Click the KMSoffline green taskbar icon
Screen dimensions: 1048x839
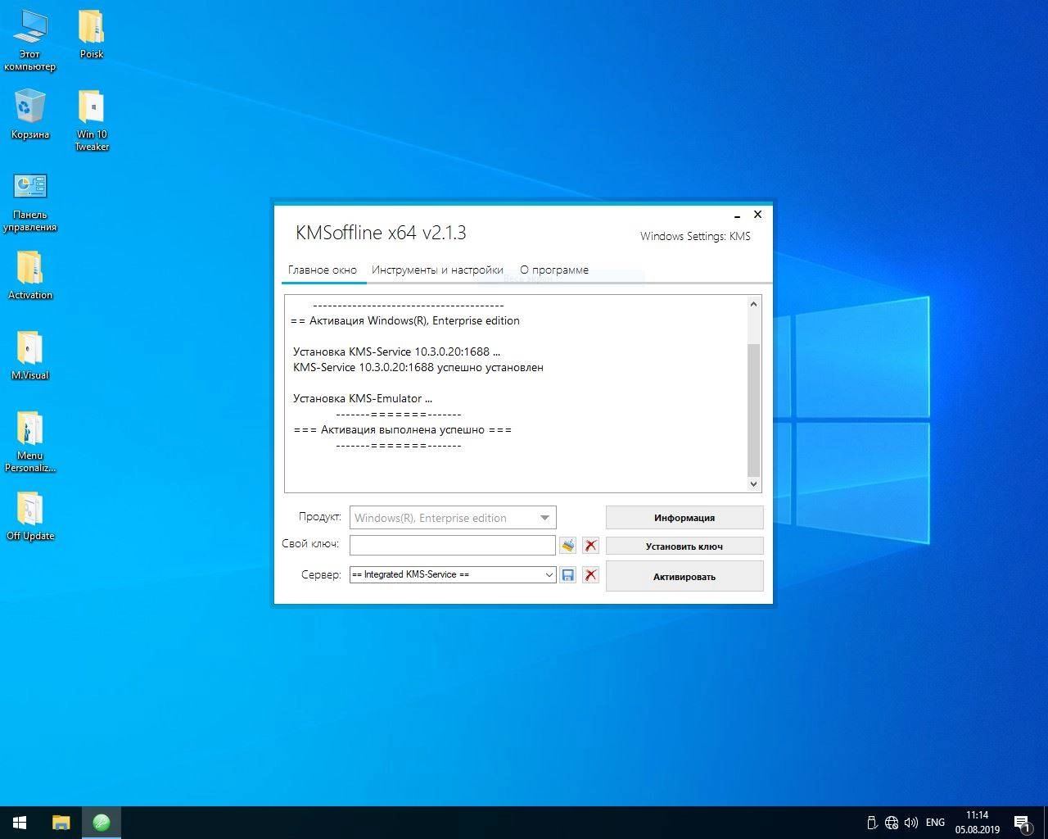[x=102, y=823]
